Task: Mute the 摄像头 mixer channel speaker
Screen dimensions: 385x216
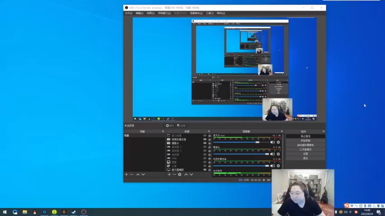Action: pos(272,154)
